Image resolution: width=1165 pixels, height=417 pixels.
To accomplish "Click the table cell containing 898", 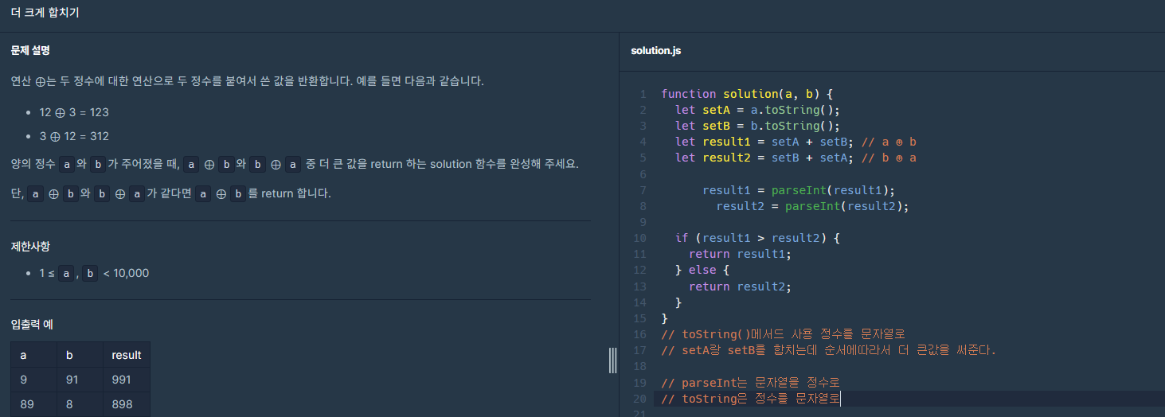I will [127, 404].
